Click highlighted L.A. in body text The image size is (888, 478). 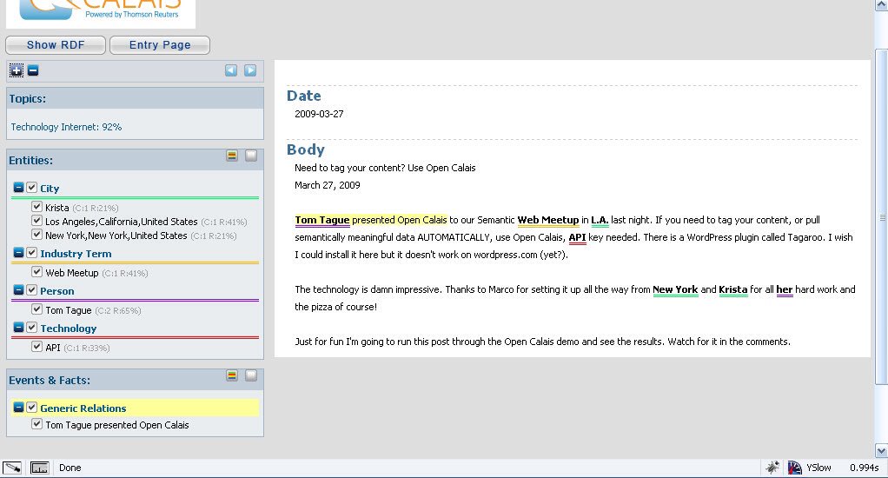click(600, 220)
